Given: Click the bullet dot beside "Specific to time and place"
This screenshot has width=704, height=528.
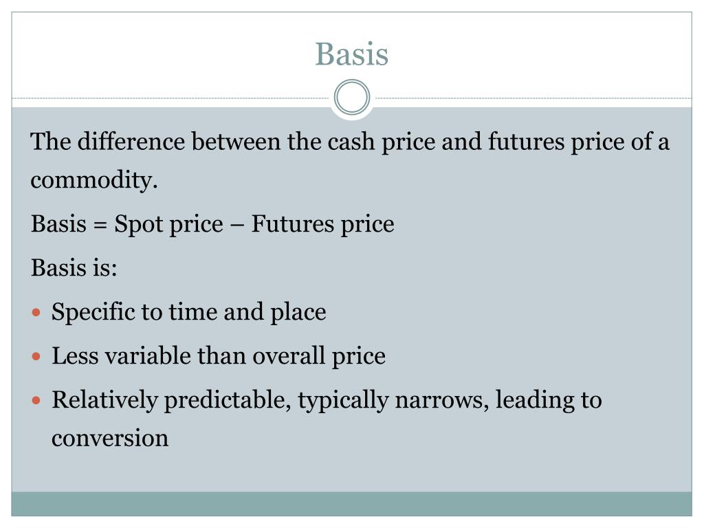Looking at the screenshot, I should click(x=36, y=313).
